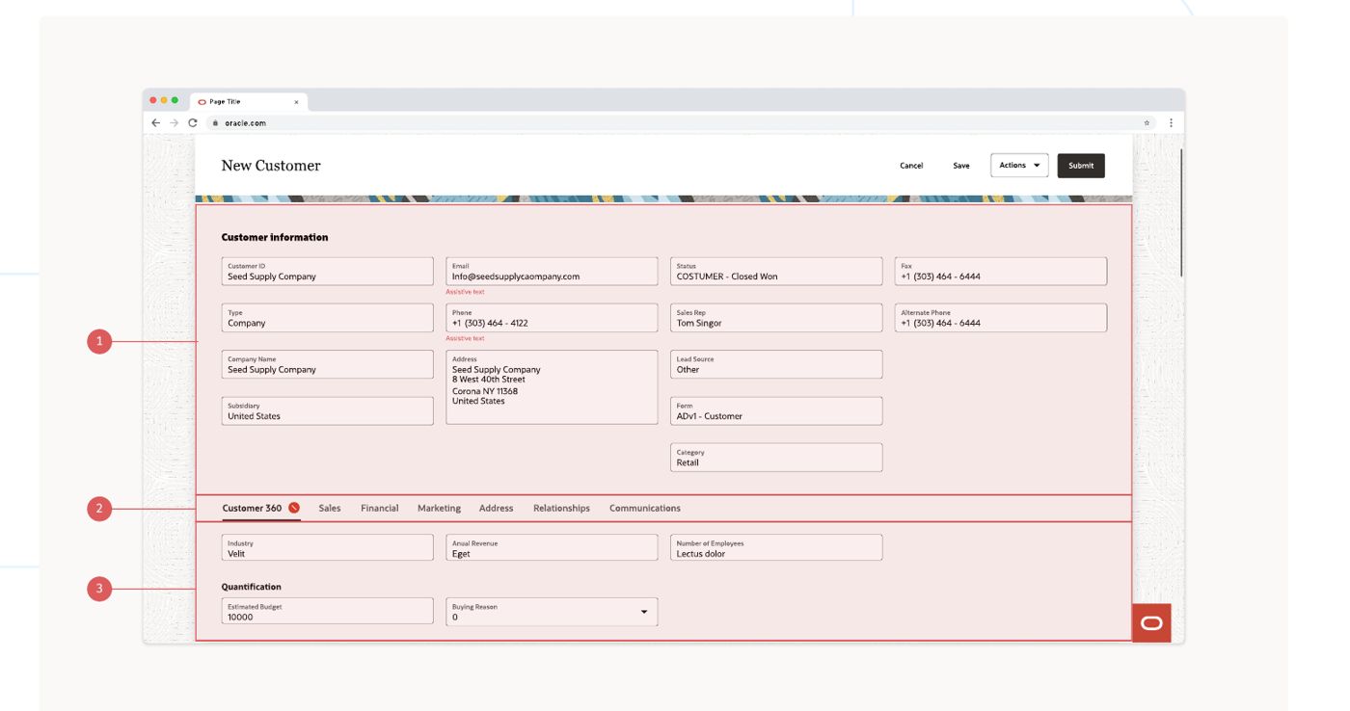Image resolution: width=1350 pixels, height=711 pixels.
Task: Click Assistive text under Email
Action: tap(465, 292)
